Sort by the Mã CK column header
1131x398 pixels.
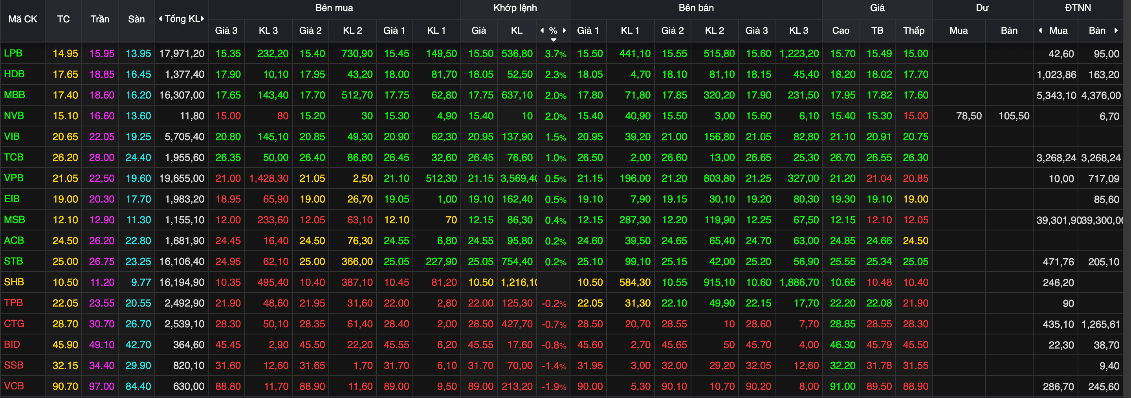[23, 19]
